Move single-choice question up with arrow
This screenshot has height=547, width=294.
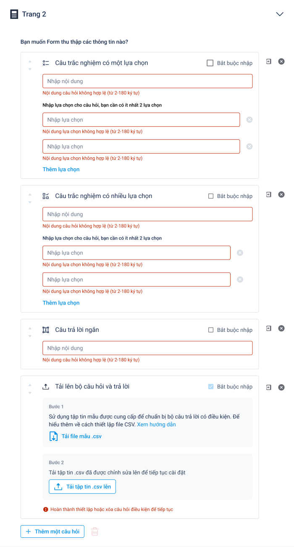(x=30, y=61)
